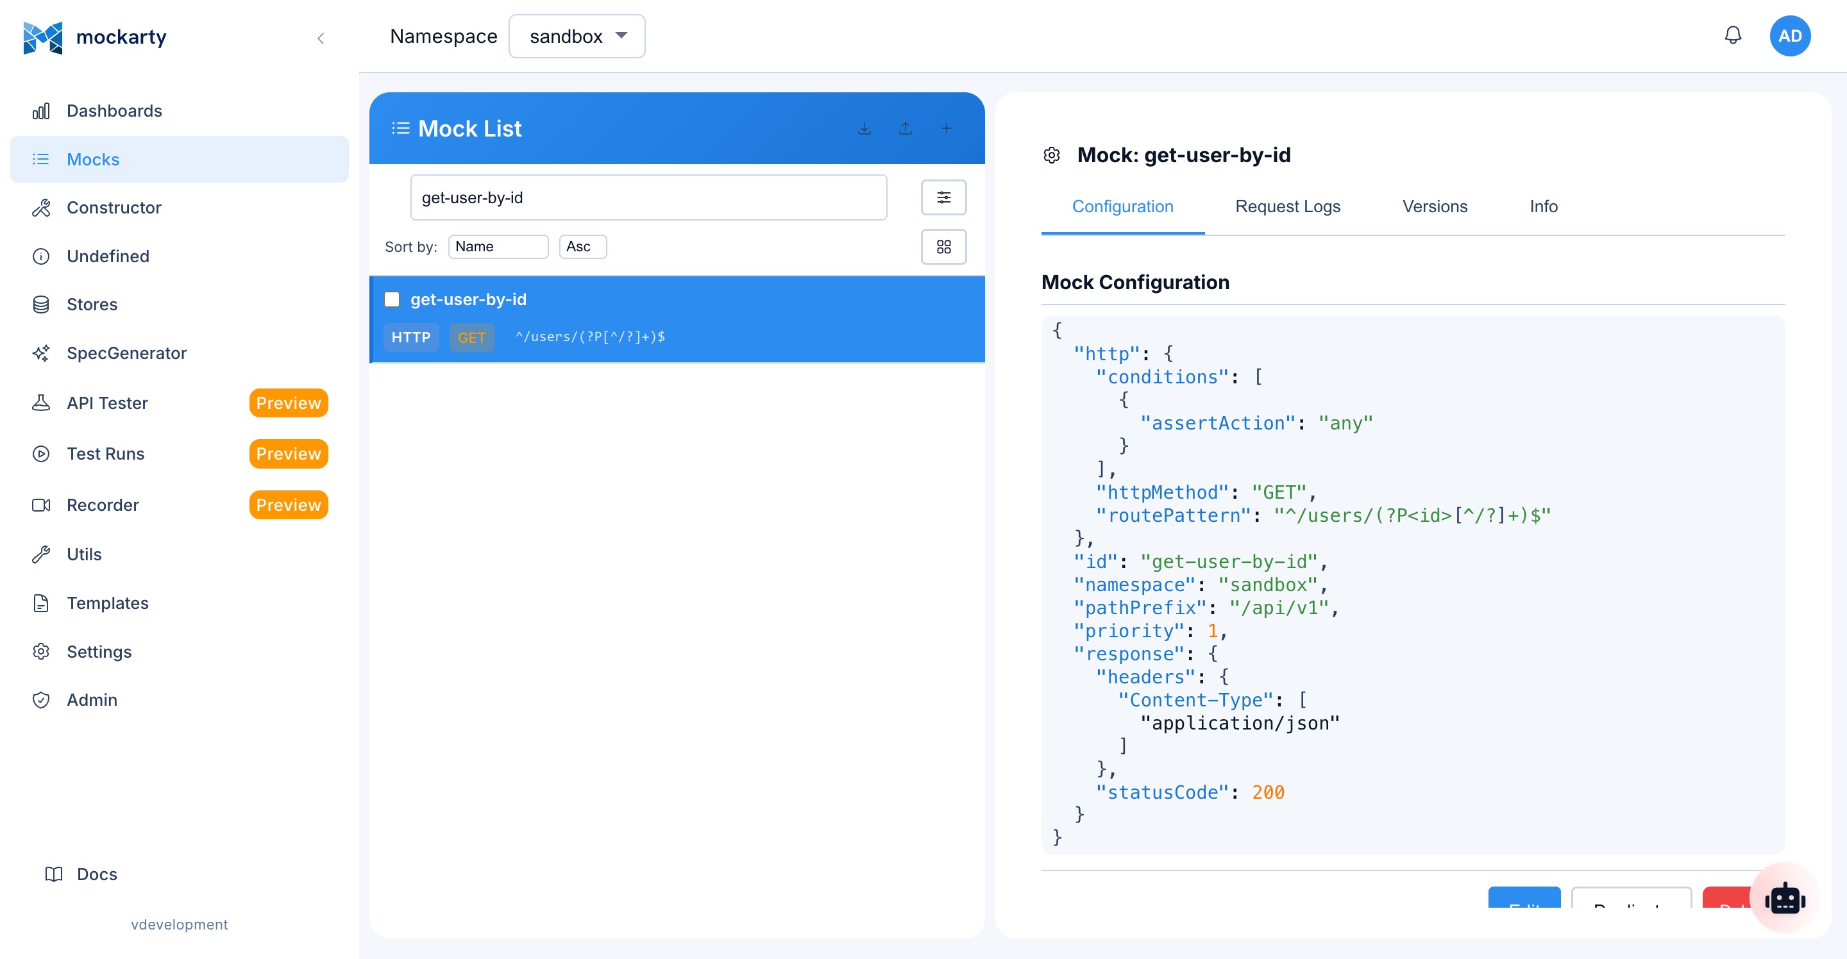
Task: Switch to the Versions tab
Action: click(1434, 206)
